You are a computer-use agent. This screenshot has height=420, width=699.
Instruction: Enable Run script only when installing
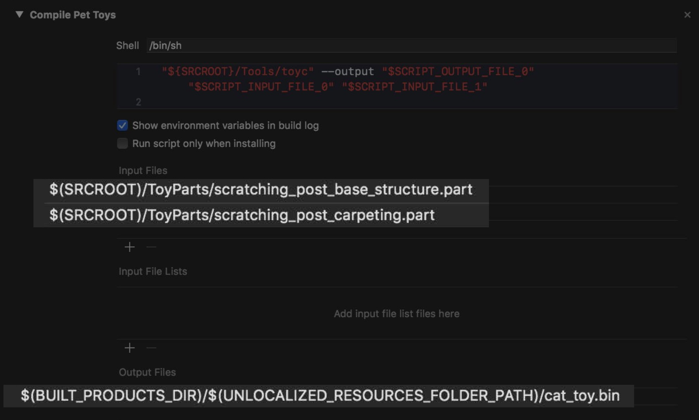tap(122, 143)
